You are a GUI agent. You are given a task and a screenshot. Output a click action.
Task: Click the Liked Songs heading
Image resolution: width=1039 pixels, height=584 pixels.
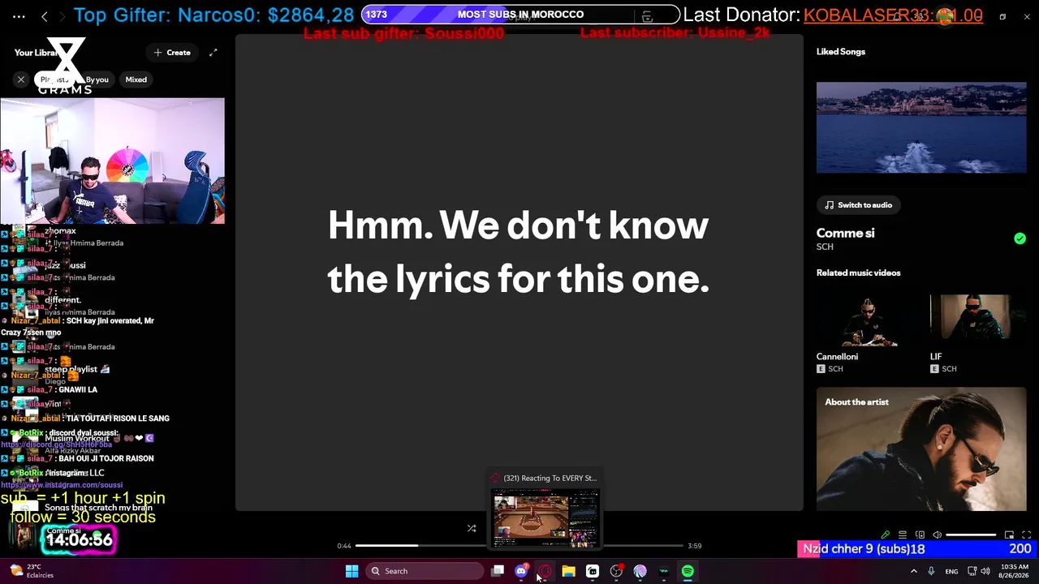point(841,52)
